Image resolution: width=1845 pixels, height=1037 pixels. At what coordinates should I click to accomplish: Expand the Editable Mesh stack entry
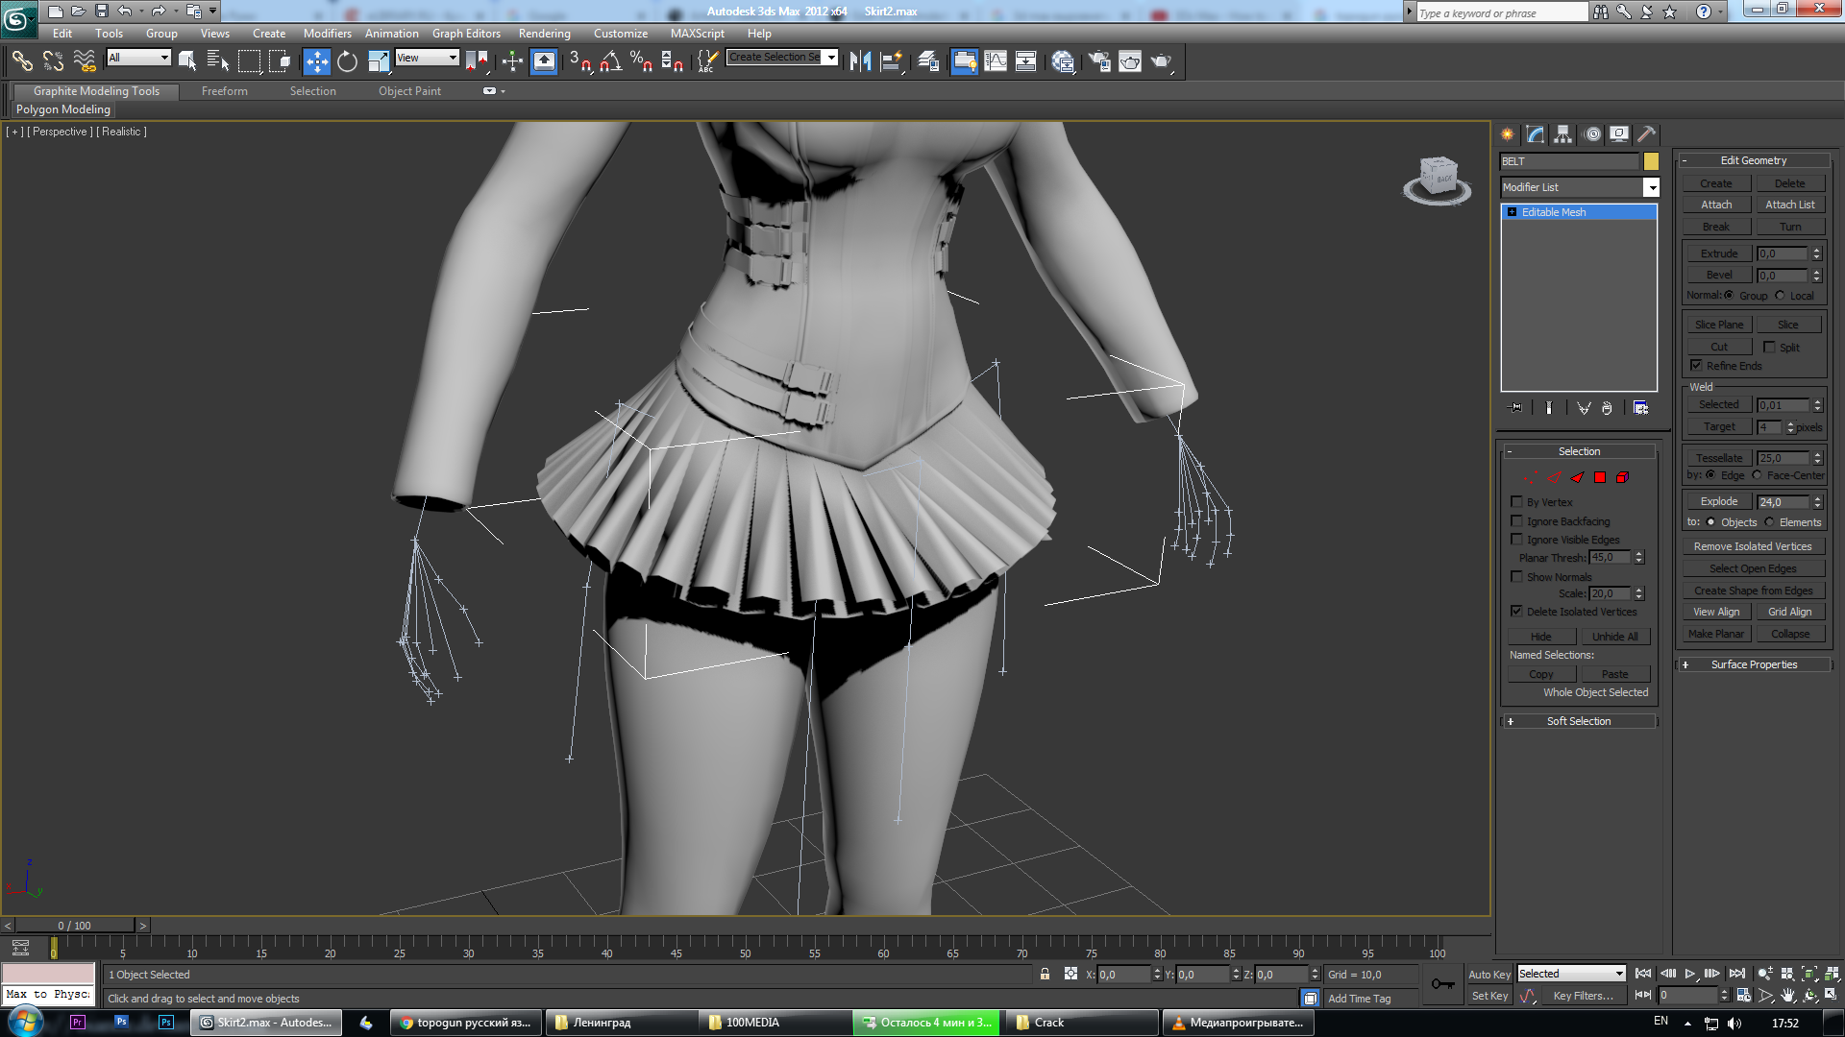click(1512, 212)
